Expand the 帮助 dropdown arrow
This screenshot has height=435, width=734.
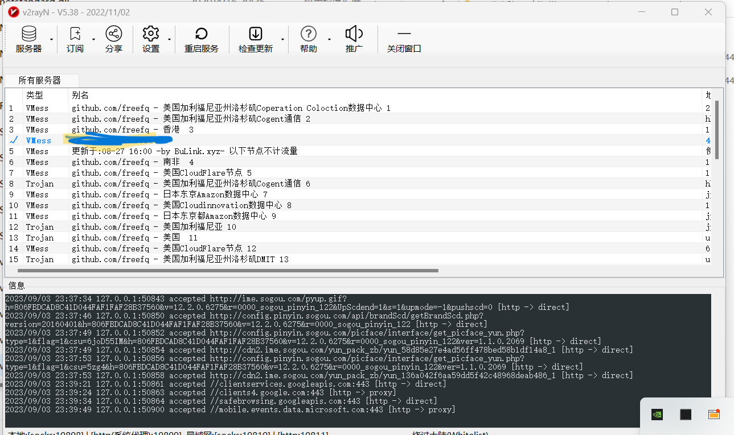tap(329, 39)
